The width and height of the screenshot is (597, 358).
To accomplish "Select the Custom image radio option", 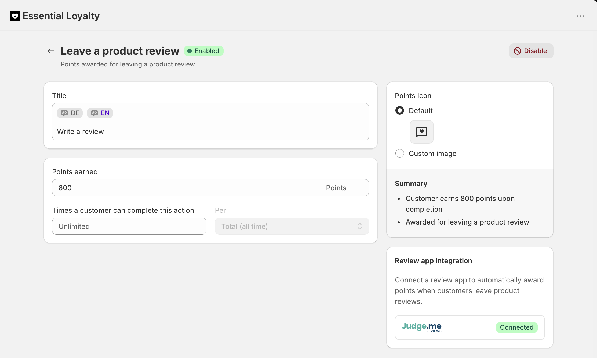I will (400, 153).
